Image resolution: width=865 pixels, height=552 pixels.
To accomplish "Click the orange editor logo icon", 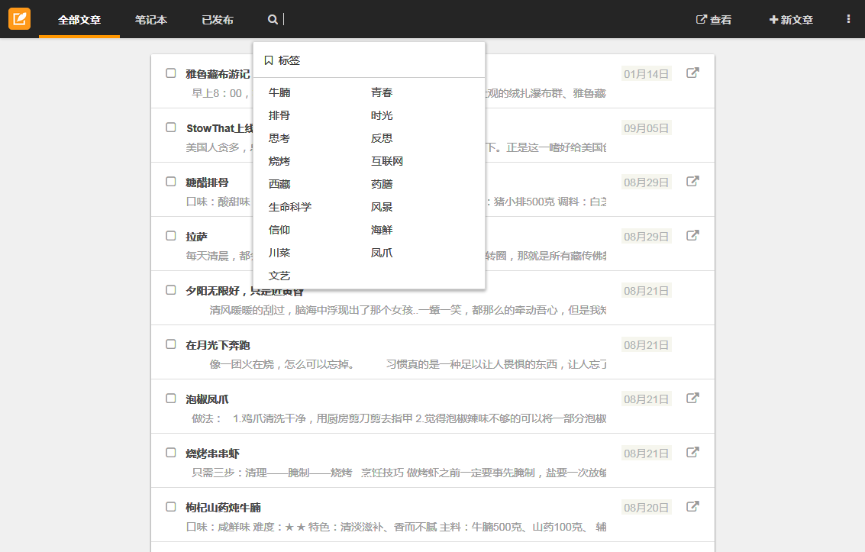I will click(19, 19).
